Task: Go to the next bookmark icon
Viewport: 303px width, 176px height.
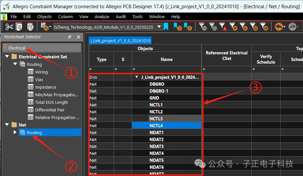Action: tap(178, 27)
